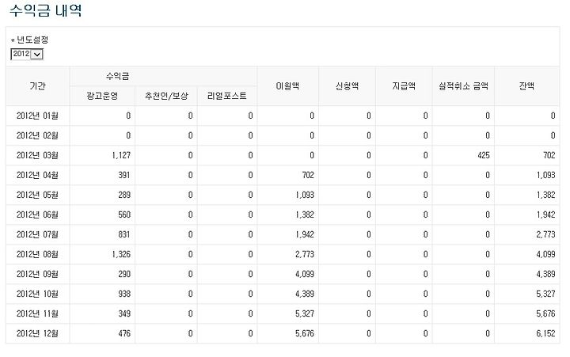570x357 pixels.
Task: Click the 476 광고운영 value for December
Action: [124, 334]
